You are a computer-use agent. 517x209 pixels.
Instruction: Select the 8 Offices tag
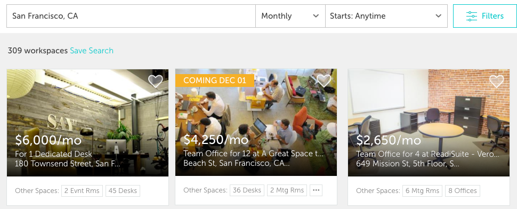click(x=463, y=191)
